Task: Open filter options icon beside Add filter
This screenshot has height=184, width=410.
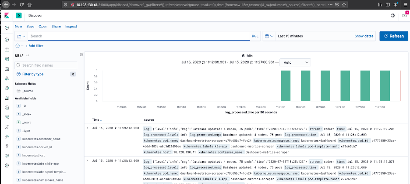Action: pyautogui.click(x=18, y=45)
